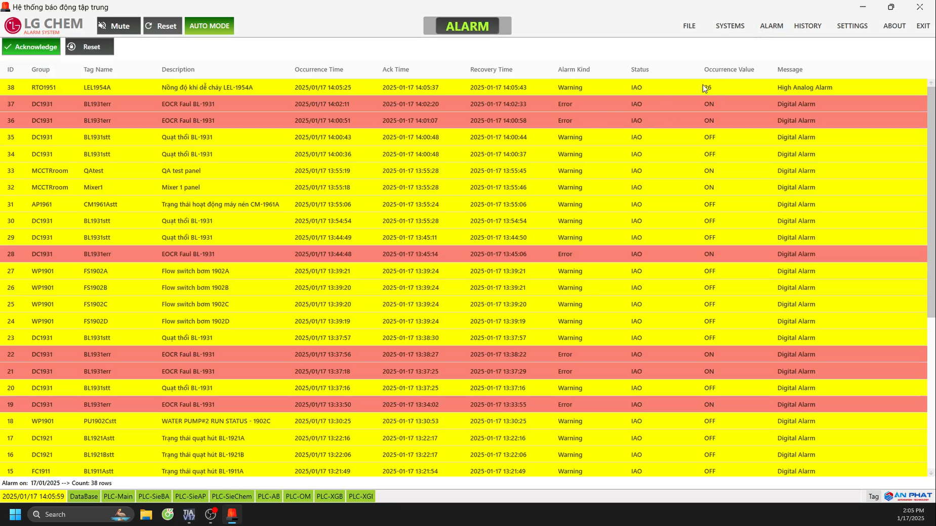Click the ALARM status indicator
936x526 pixels.
point(467,26)
